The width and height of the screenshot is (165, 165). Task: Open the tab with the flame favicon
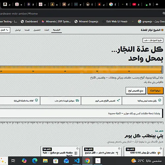(x=101, y=4)
